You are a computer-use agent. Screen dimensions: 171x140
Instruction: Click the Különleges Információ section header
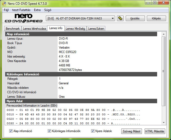tap(81, 74)
